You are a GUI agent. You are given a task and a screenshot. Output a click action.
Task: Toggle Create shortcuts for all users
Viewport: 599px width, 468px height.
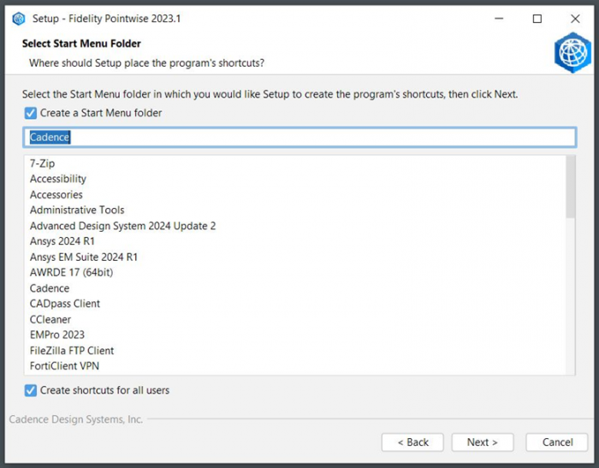click(30, 390)
